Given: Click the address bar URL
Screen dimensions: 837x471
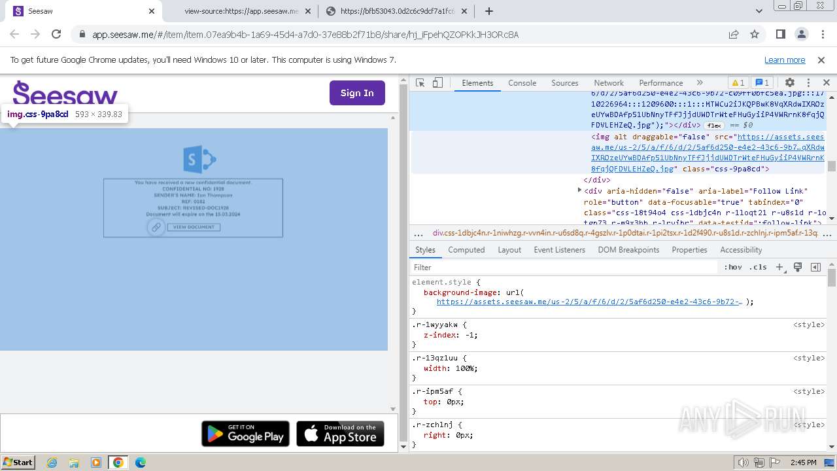Looking at the screenshot, I should point(305,35).
